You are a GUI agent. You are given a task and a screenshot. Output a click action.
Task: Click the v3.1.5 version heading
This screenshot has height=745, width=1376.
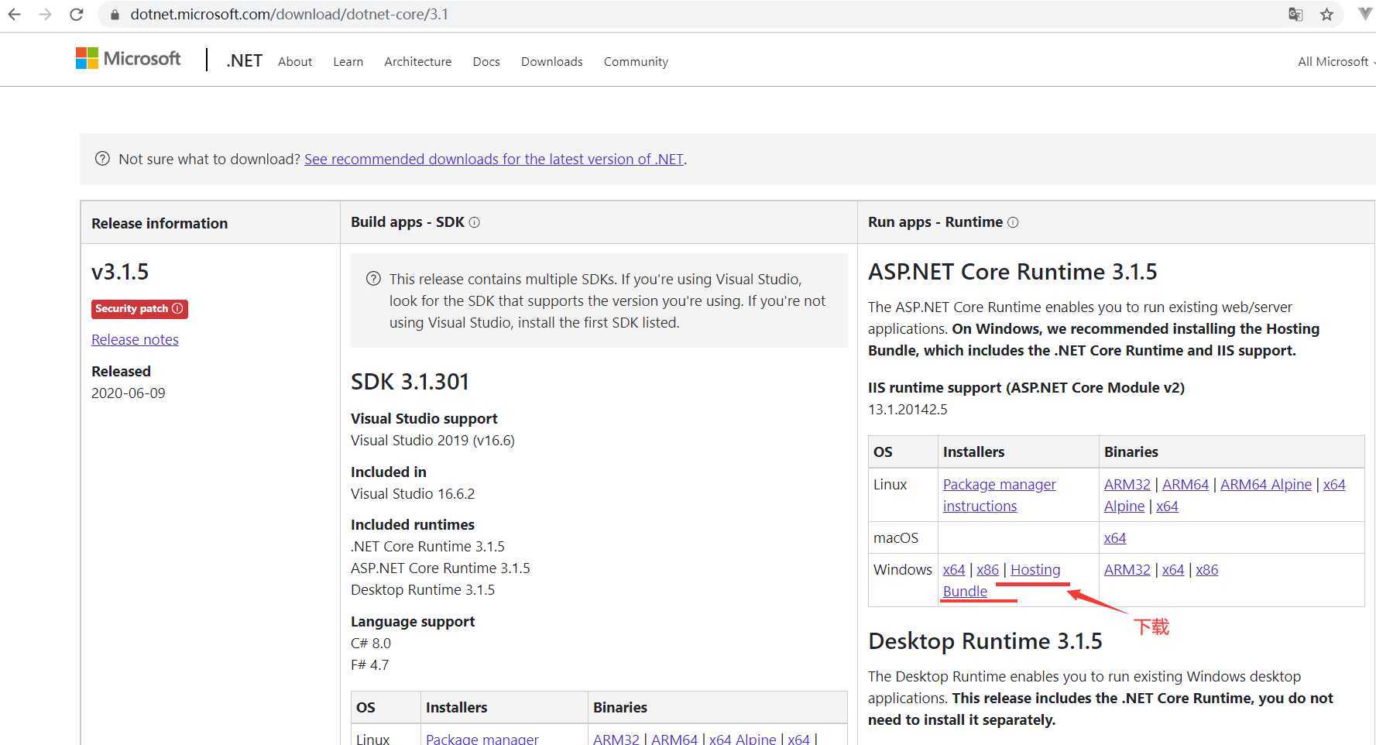(x=120, y=272)
